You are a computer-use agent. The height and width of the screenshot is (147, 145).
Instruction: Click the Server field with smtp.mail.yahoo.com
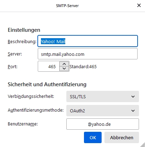pos(87,54)
